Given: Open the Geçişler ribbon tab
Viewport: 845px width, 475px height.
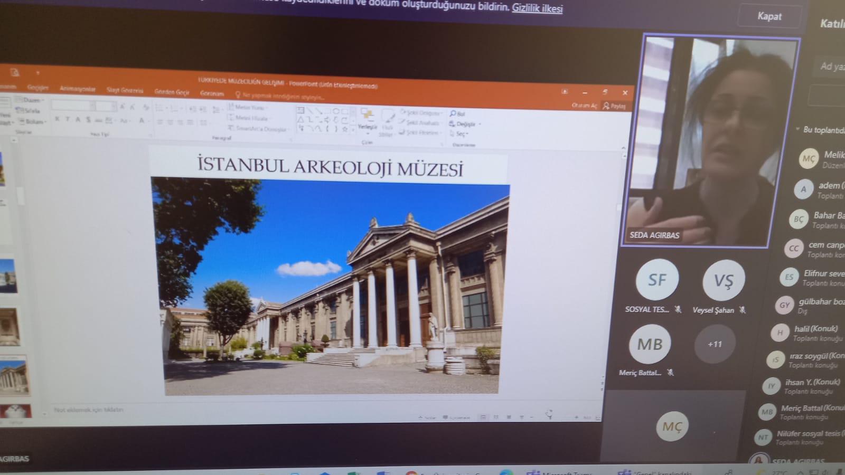Looking at the screenshot, I should click(x=37, y=88).
